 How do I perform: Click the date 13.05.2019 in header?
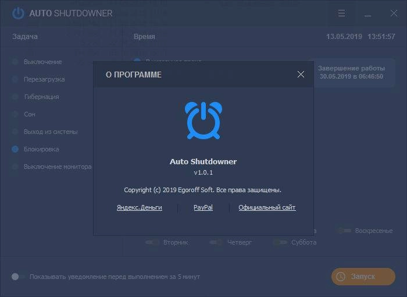point(344,37)
